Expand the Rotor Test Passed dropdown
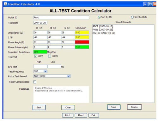This screenshot has height=121, width=158. (x=69, y=76)
